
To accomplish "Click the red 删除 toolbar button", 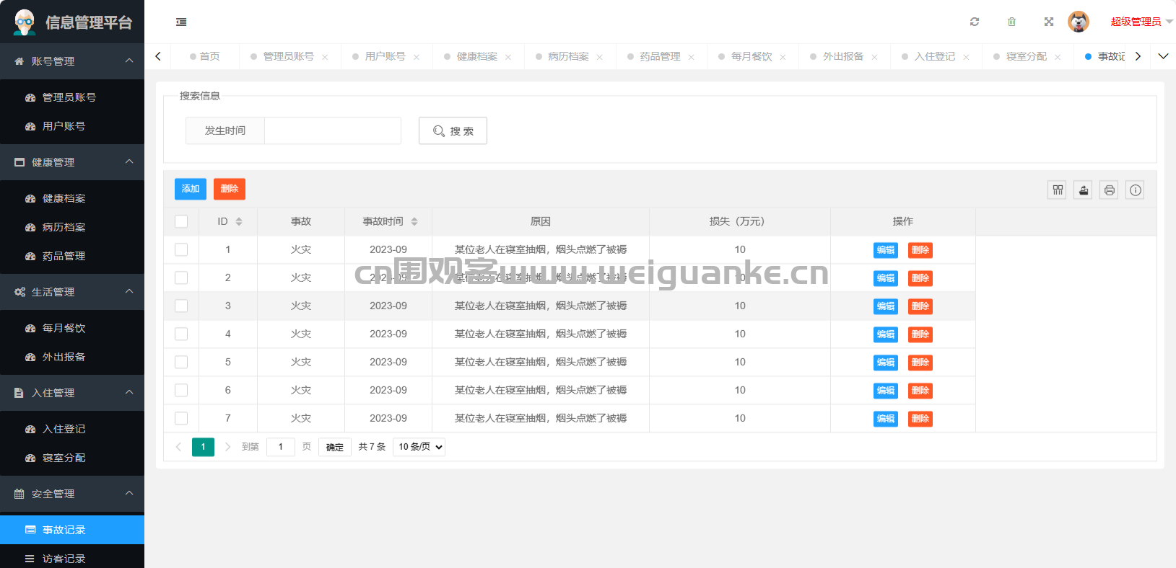I will (x=230, y=189).
